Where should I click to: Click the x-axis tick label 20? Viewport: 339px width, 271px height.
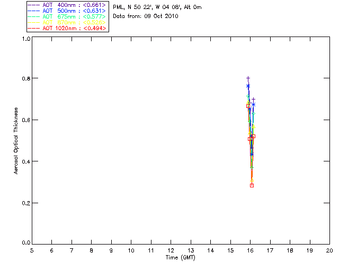(x=329, y=251)
